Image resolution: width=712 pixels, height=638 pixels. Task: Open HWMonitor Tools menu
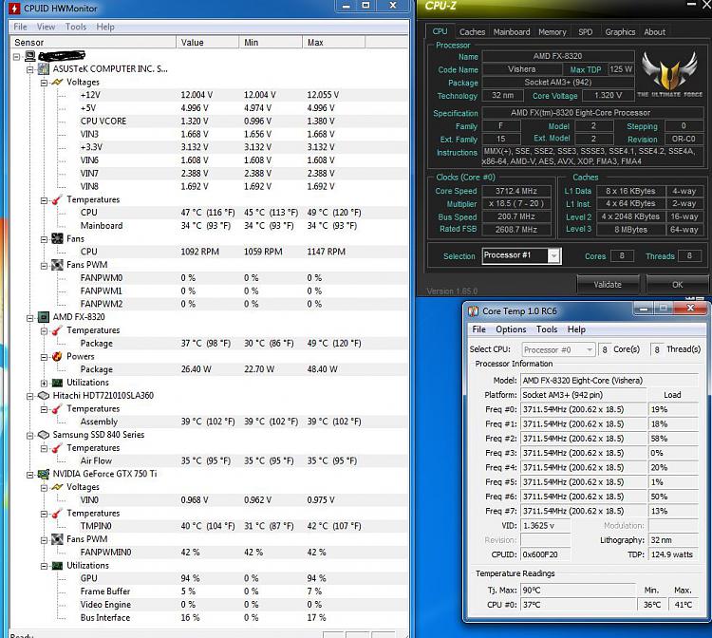click(76, 27)
